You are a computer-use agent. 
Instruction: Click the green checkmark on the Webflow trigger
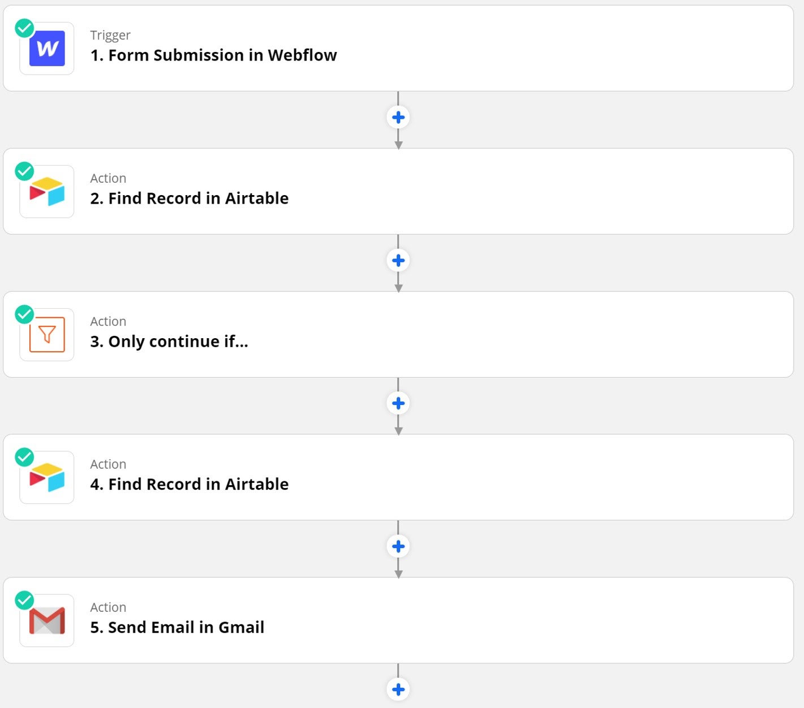pos(24,28)
